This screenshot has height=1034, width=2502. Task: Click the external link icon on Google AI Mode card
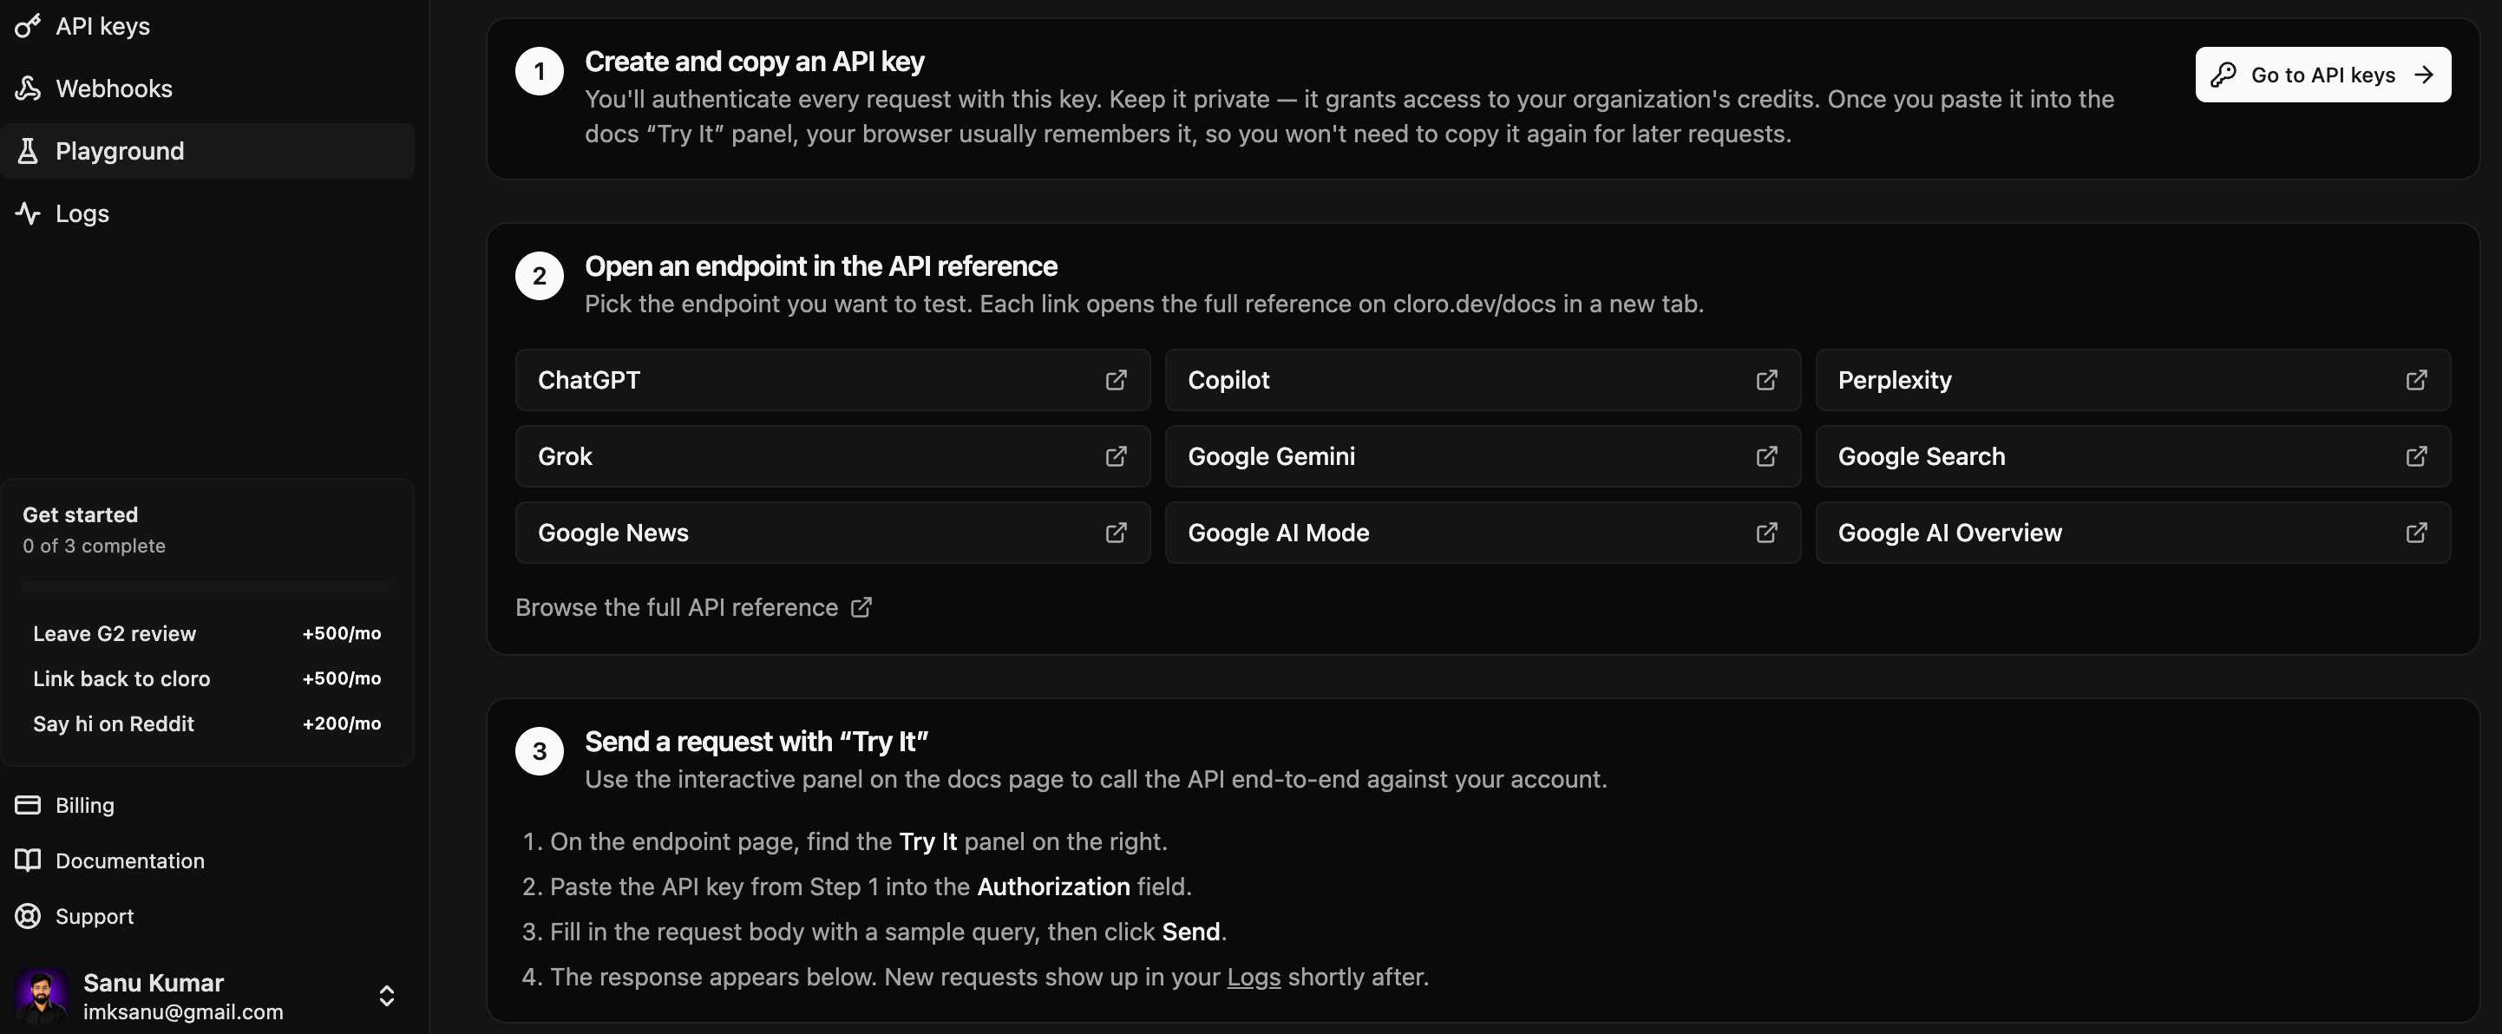click(x=1766, y=533)
